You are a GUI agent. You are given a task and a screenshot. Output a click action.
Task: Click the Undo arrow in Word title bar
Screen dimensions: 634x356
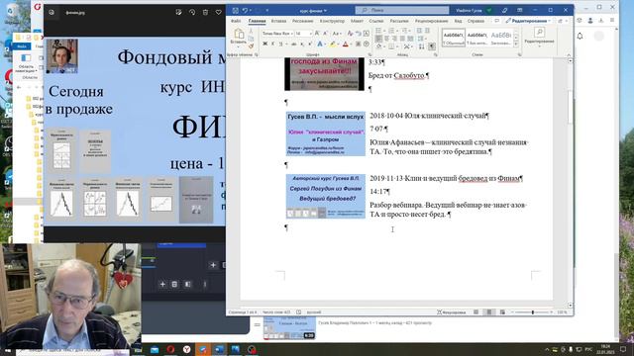pos(245,11)
